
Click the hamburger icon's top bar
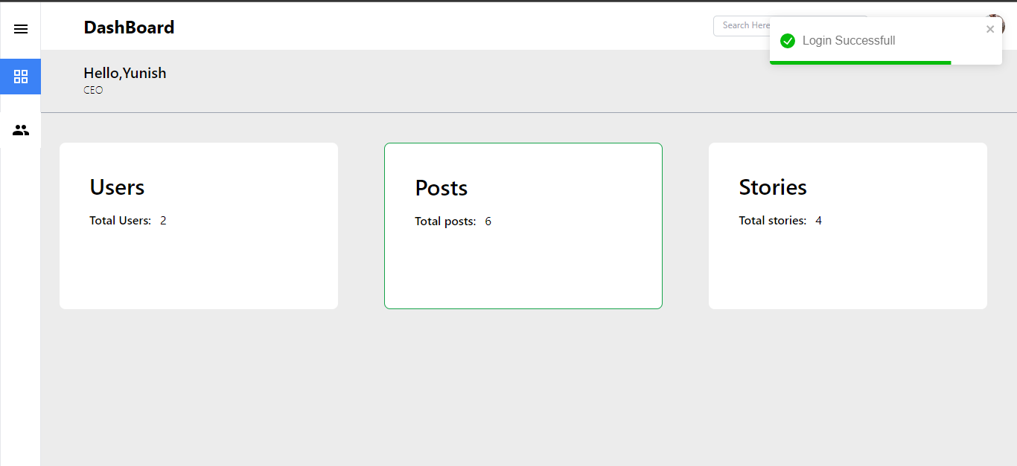[20, 25]
